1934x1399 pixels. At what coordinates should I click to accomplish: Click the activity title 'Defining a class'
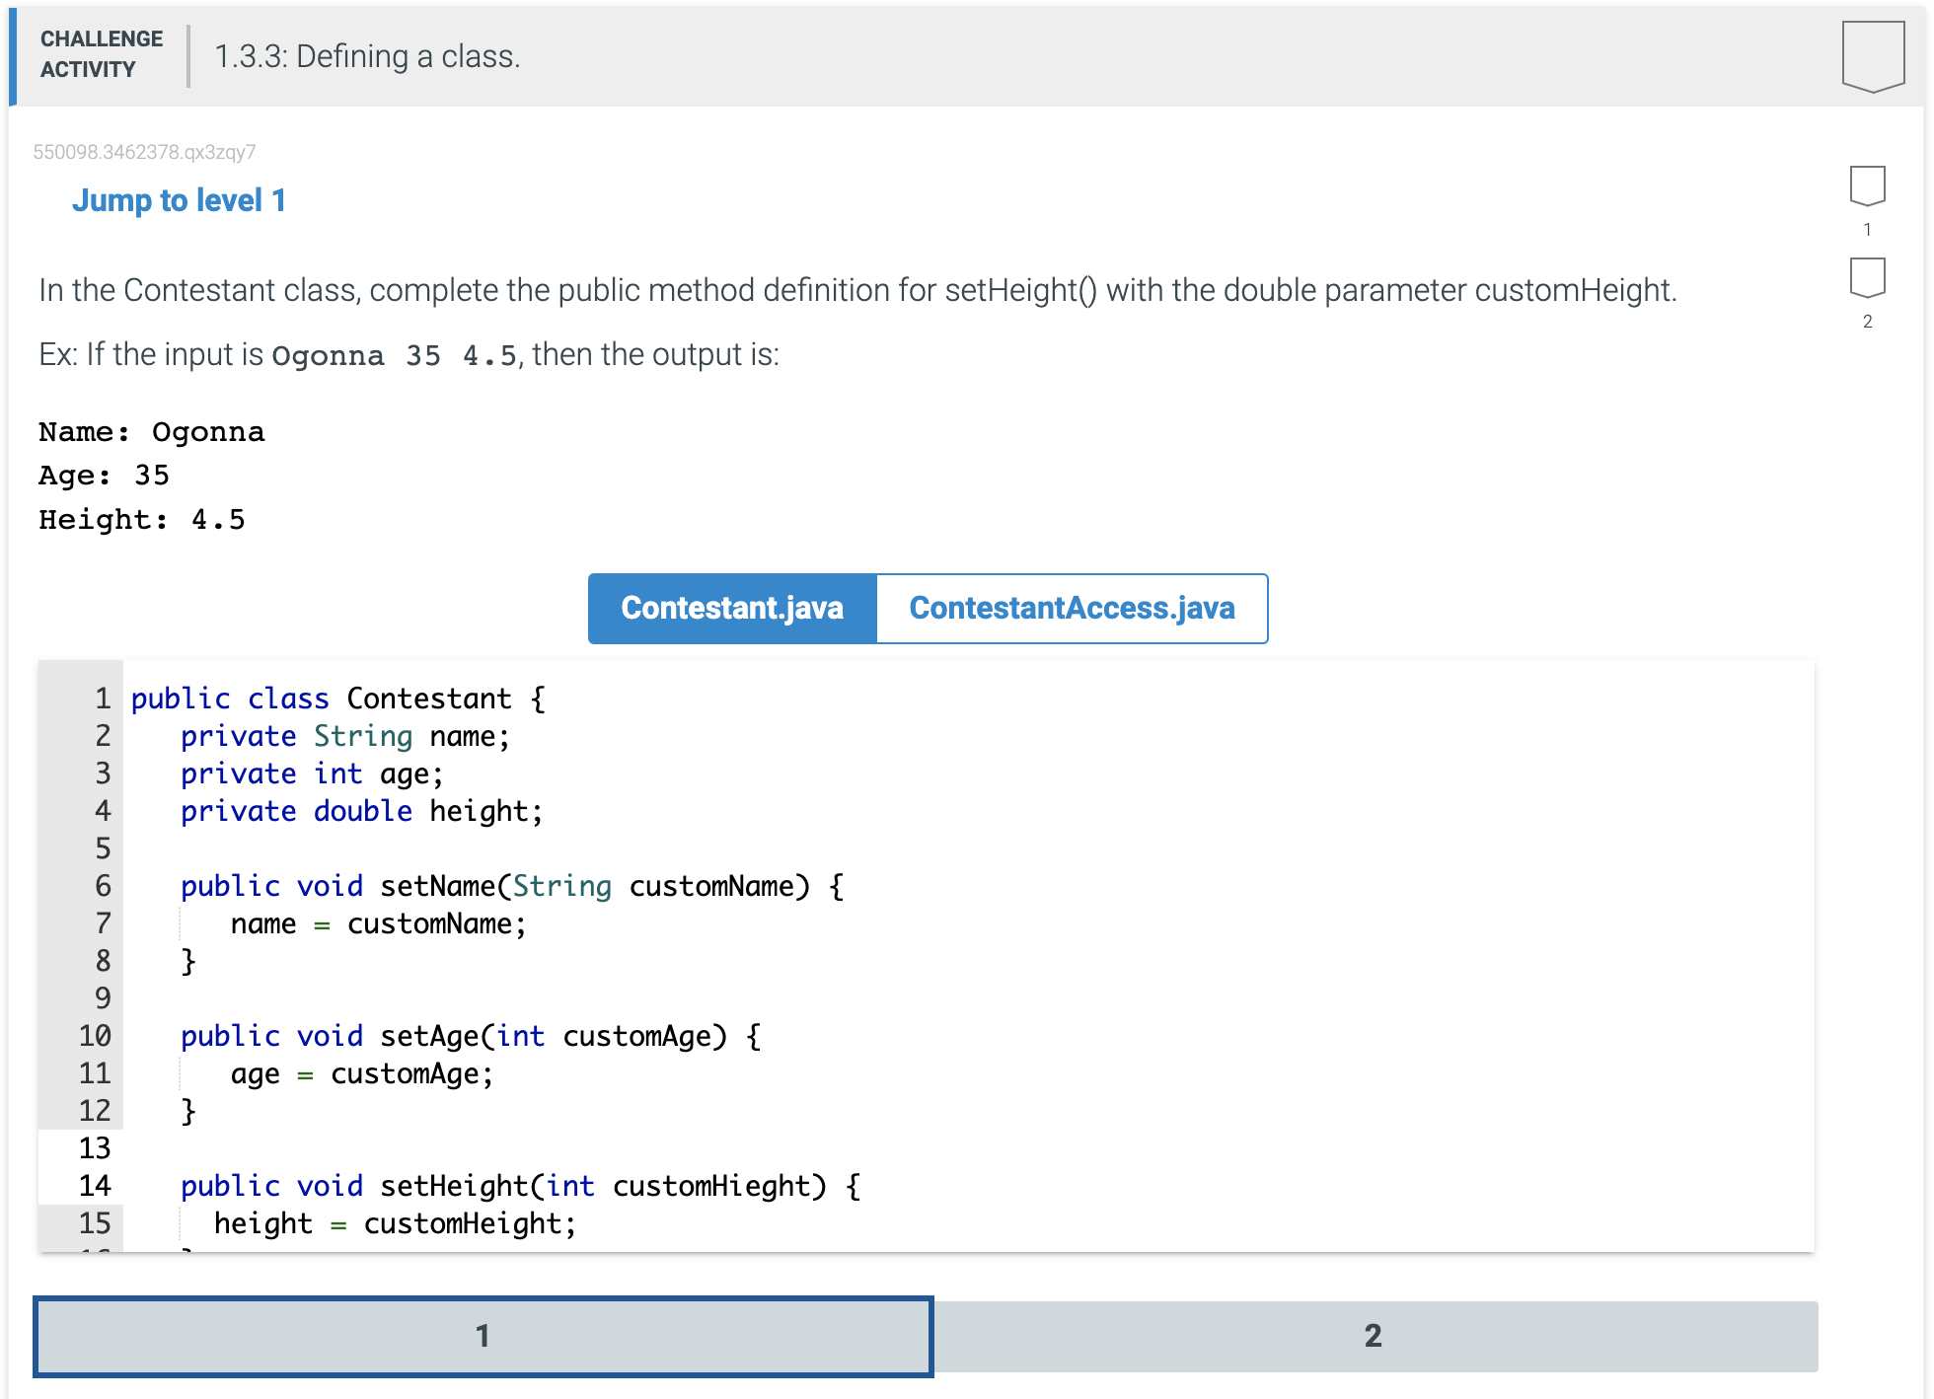(367, 56)
